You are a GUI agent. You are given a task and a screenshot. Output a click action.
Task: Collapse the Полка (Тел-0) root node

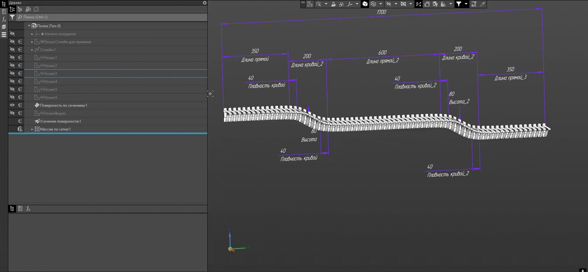[x=29, y=26]
